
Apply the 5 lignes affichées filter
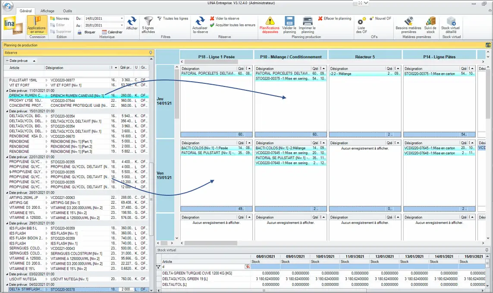coord(148,25)
